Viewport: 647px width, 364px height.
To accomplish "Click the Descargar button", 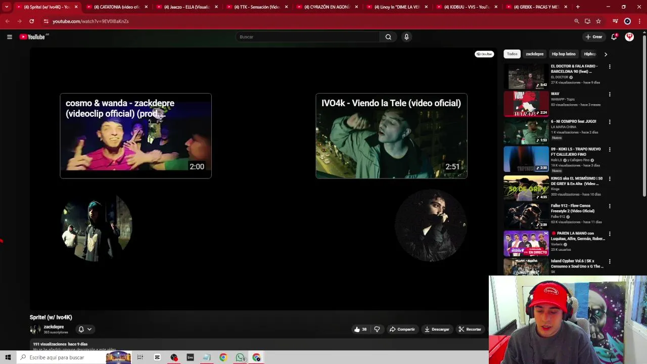I will click(x=437, y=329).
